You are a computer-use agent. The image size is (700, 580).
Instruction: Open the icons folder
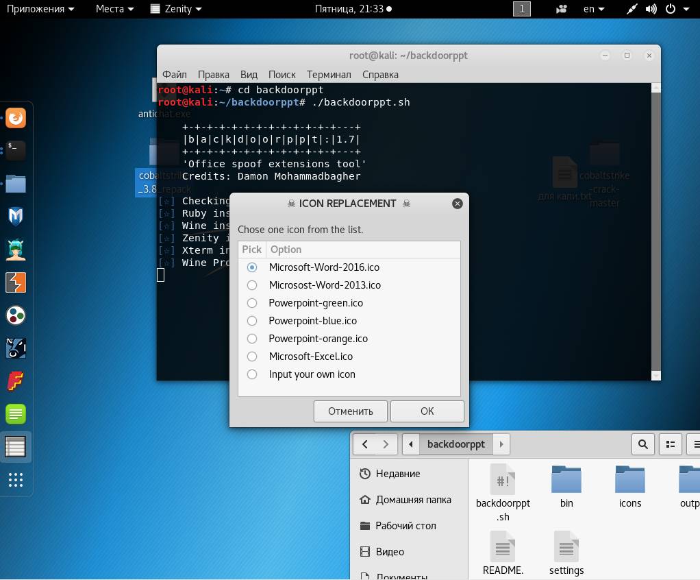(629, 486)
